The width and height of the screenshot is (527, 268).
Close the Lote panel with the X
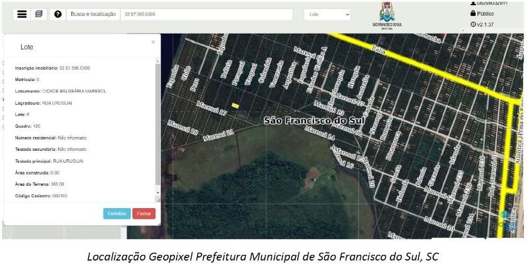click(153, 42)
